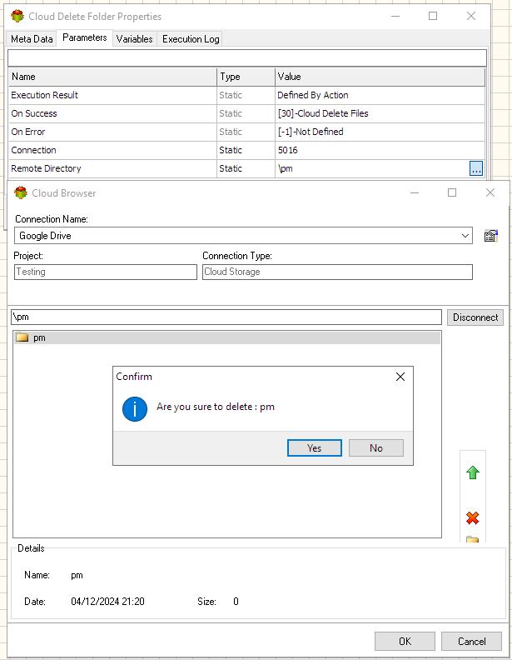Click the Cloud Delete Folder Properties app icon
512x660 pixels.
pyautogui.click(x=17, y=16)
